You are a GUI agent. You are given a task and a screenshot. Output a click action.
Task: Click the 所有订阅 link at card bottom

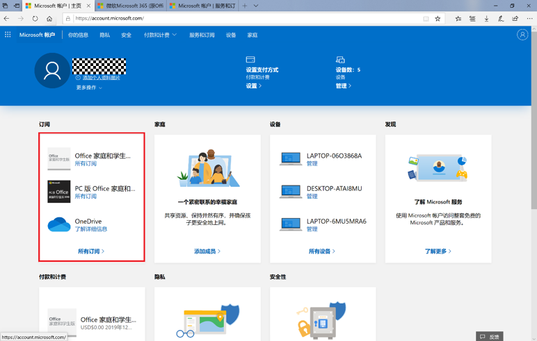(91, 251)
